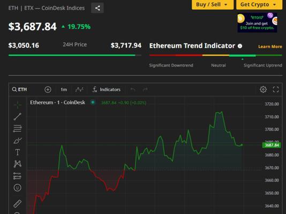Screen dimensions: 286x214
Task: Click the share icon next to CoinDesk Indices
Action: click(97, 8)
